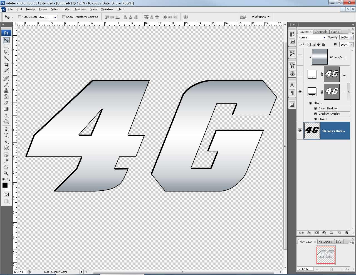Select the Gradient tool
The image size is (356, 275).
[x=6, y=109]
